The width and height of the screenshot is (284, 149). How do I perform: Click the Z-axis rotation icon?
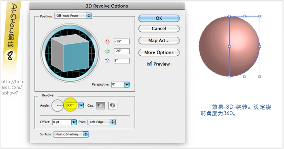[x=107, y=61]
